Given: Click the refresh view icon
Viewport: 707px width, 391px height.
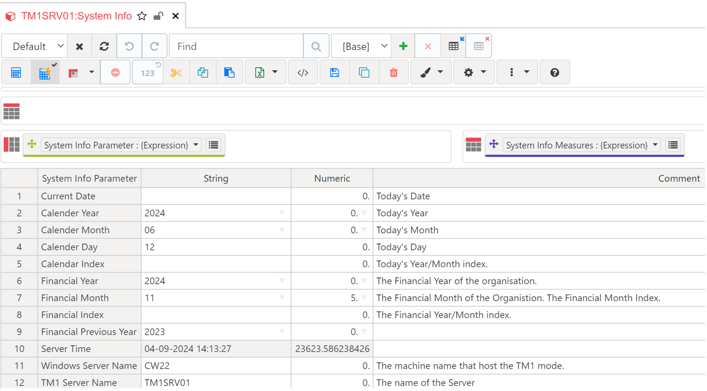Looking at the screenshot, I should point(104,47).
